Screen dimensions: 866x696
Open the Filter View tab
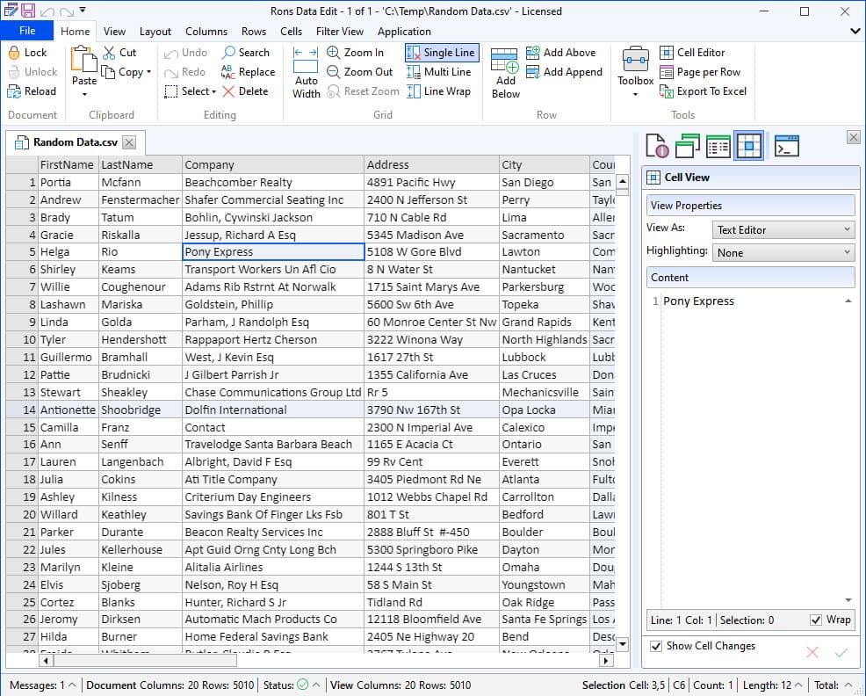tap(340, 32)
